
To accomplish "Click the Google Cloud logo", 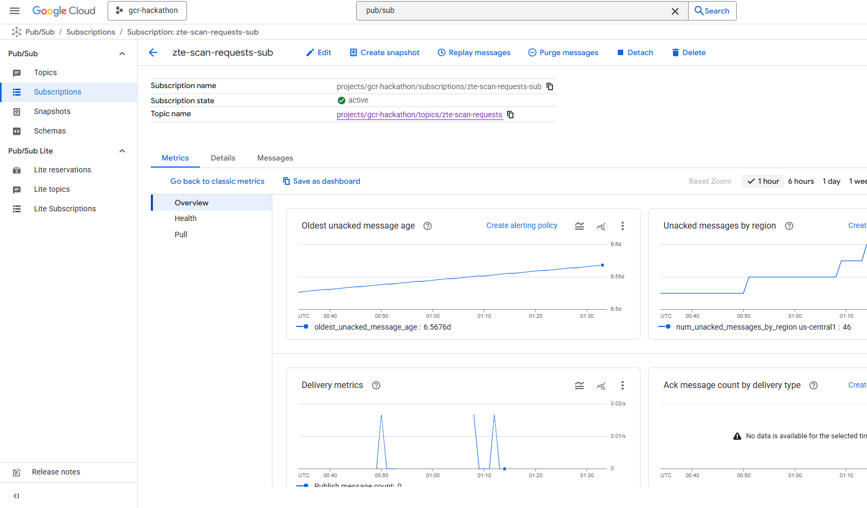I will (64, 11).
